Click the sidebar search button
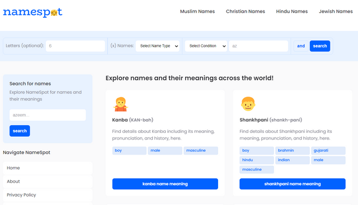 [20, 131]
